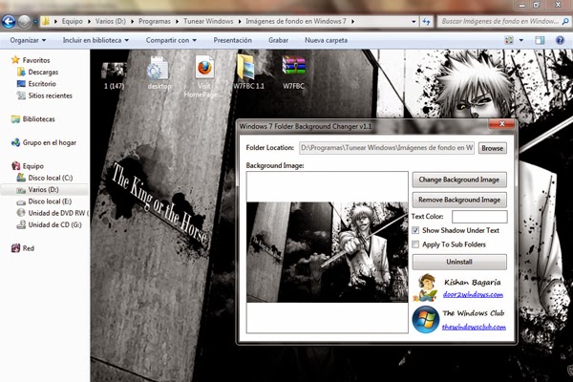Select the 'W7FBC' WinRAR archive icon
573x382 pixels.
(x=293, y=73)
